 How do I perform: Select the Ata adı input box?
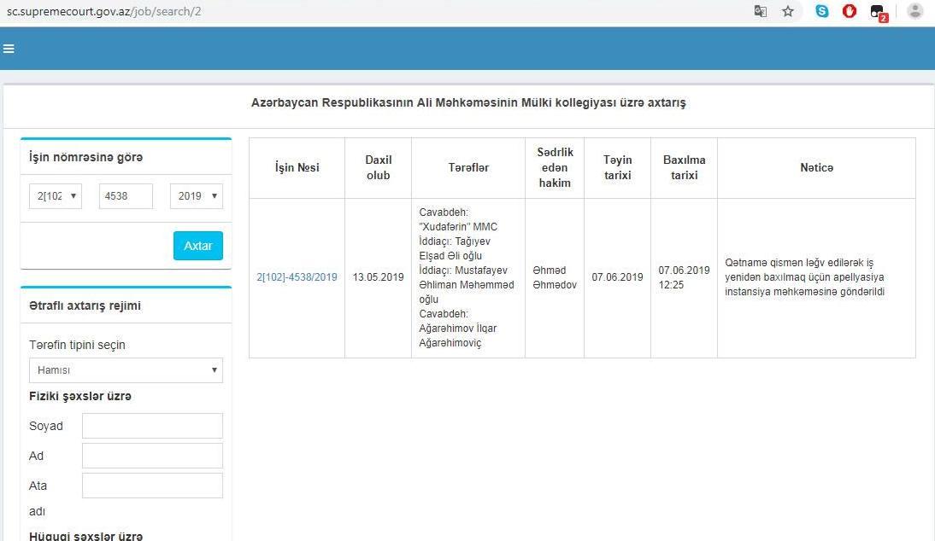click(x=152, y=486)
